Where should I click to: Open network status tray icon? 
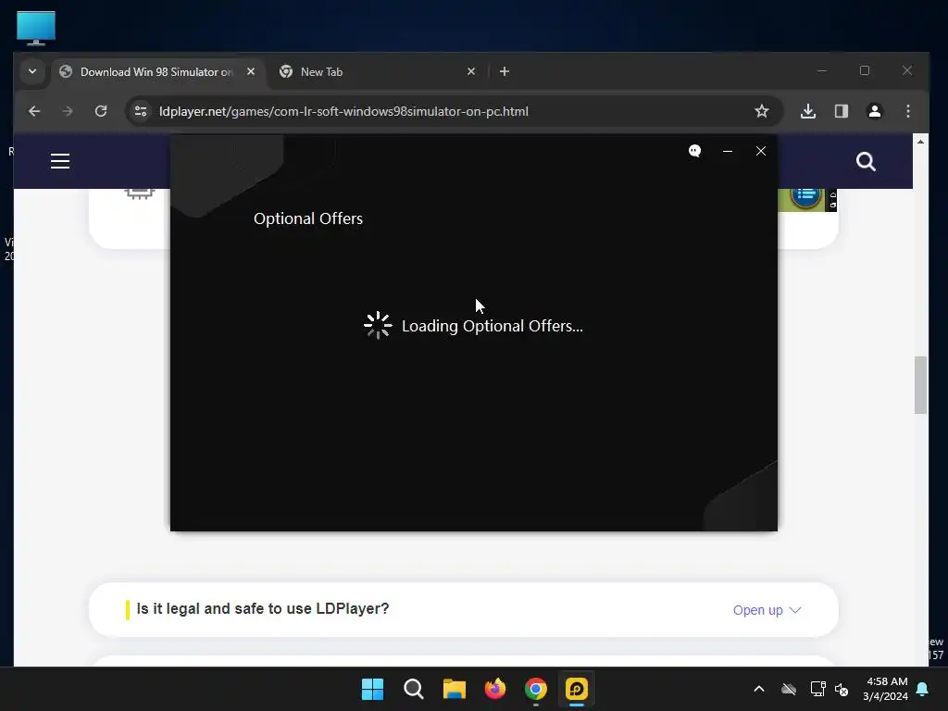pos(818,689)
